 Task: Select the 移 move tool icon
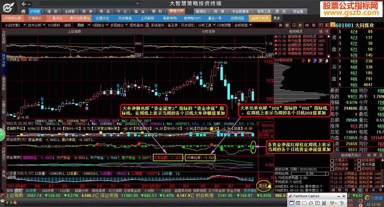pos(313,25)
